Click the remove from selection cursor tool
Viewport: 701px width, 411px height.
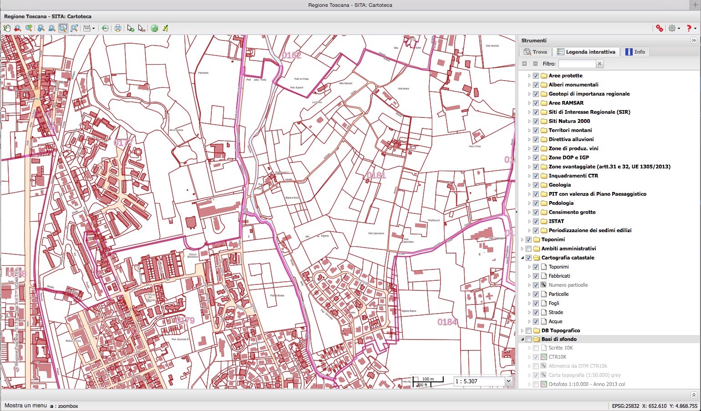click(x=142, y=28)
